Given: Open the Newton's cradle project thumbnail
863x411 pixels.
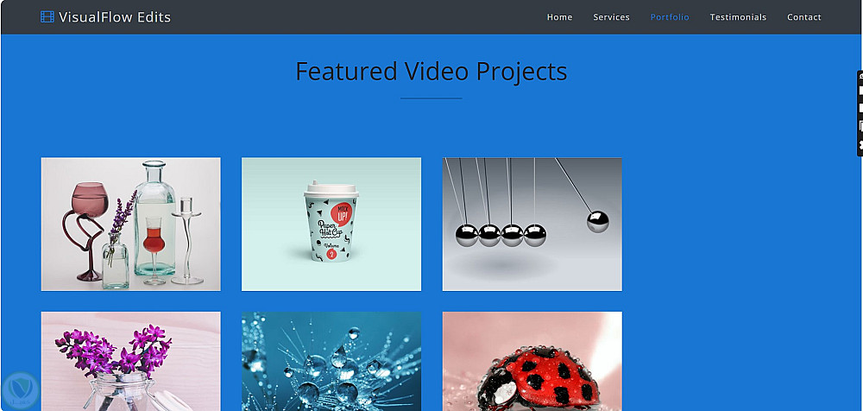Looking at the screenshot, I should (532, 224).
